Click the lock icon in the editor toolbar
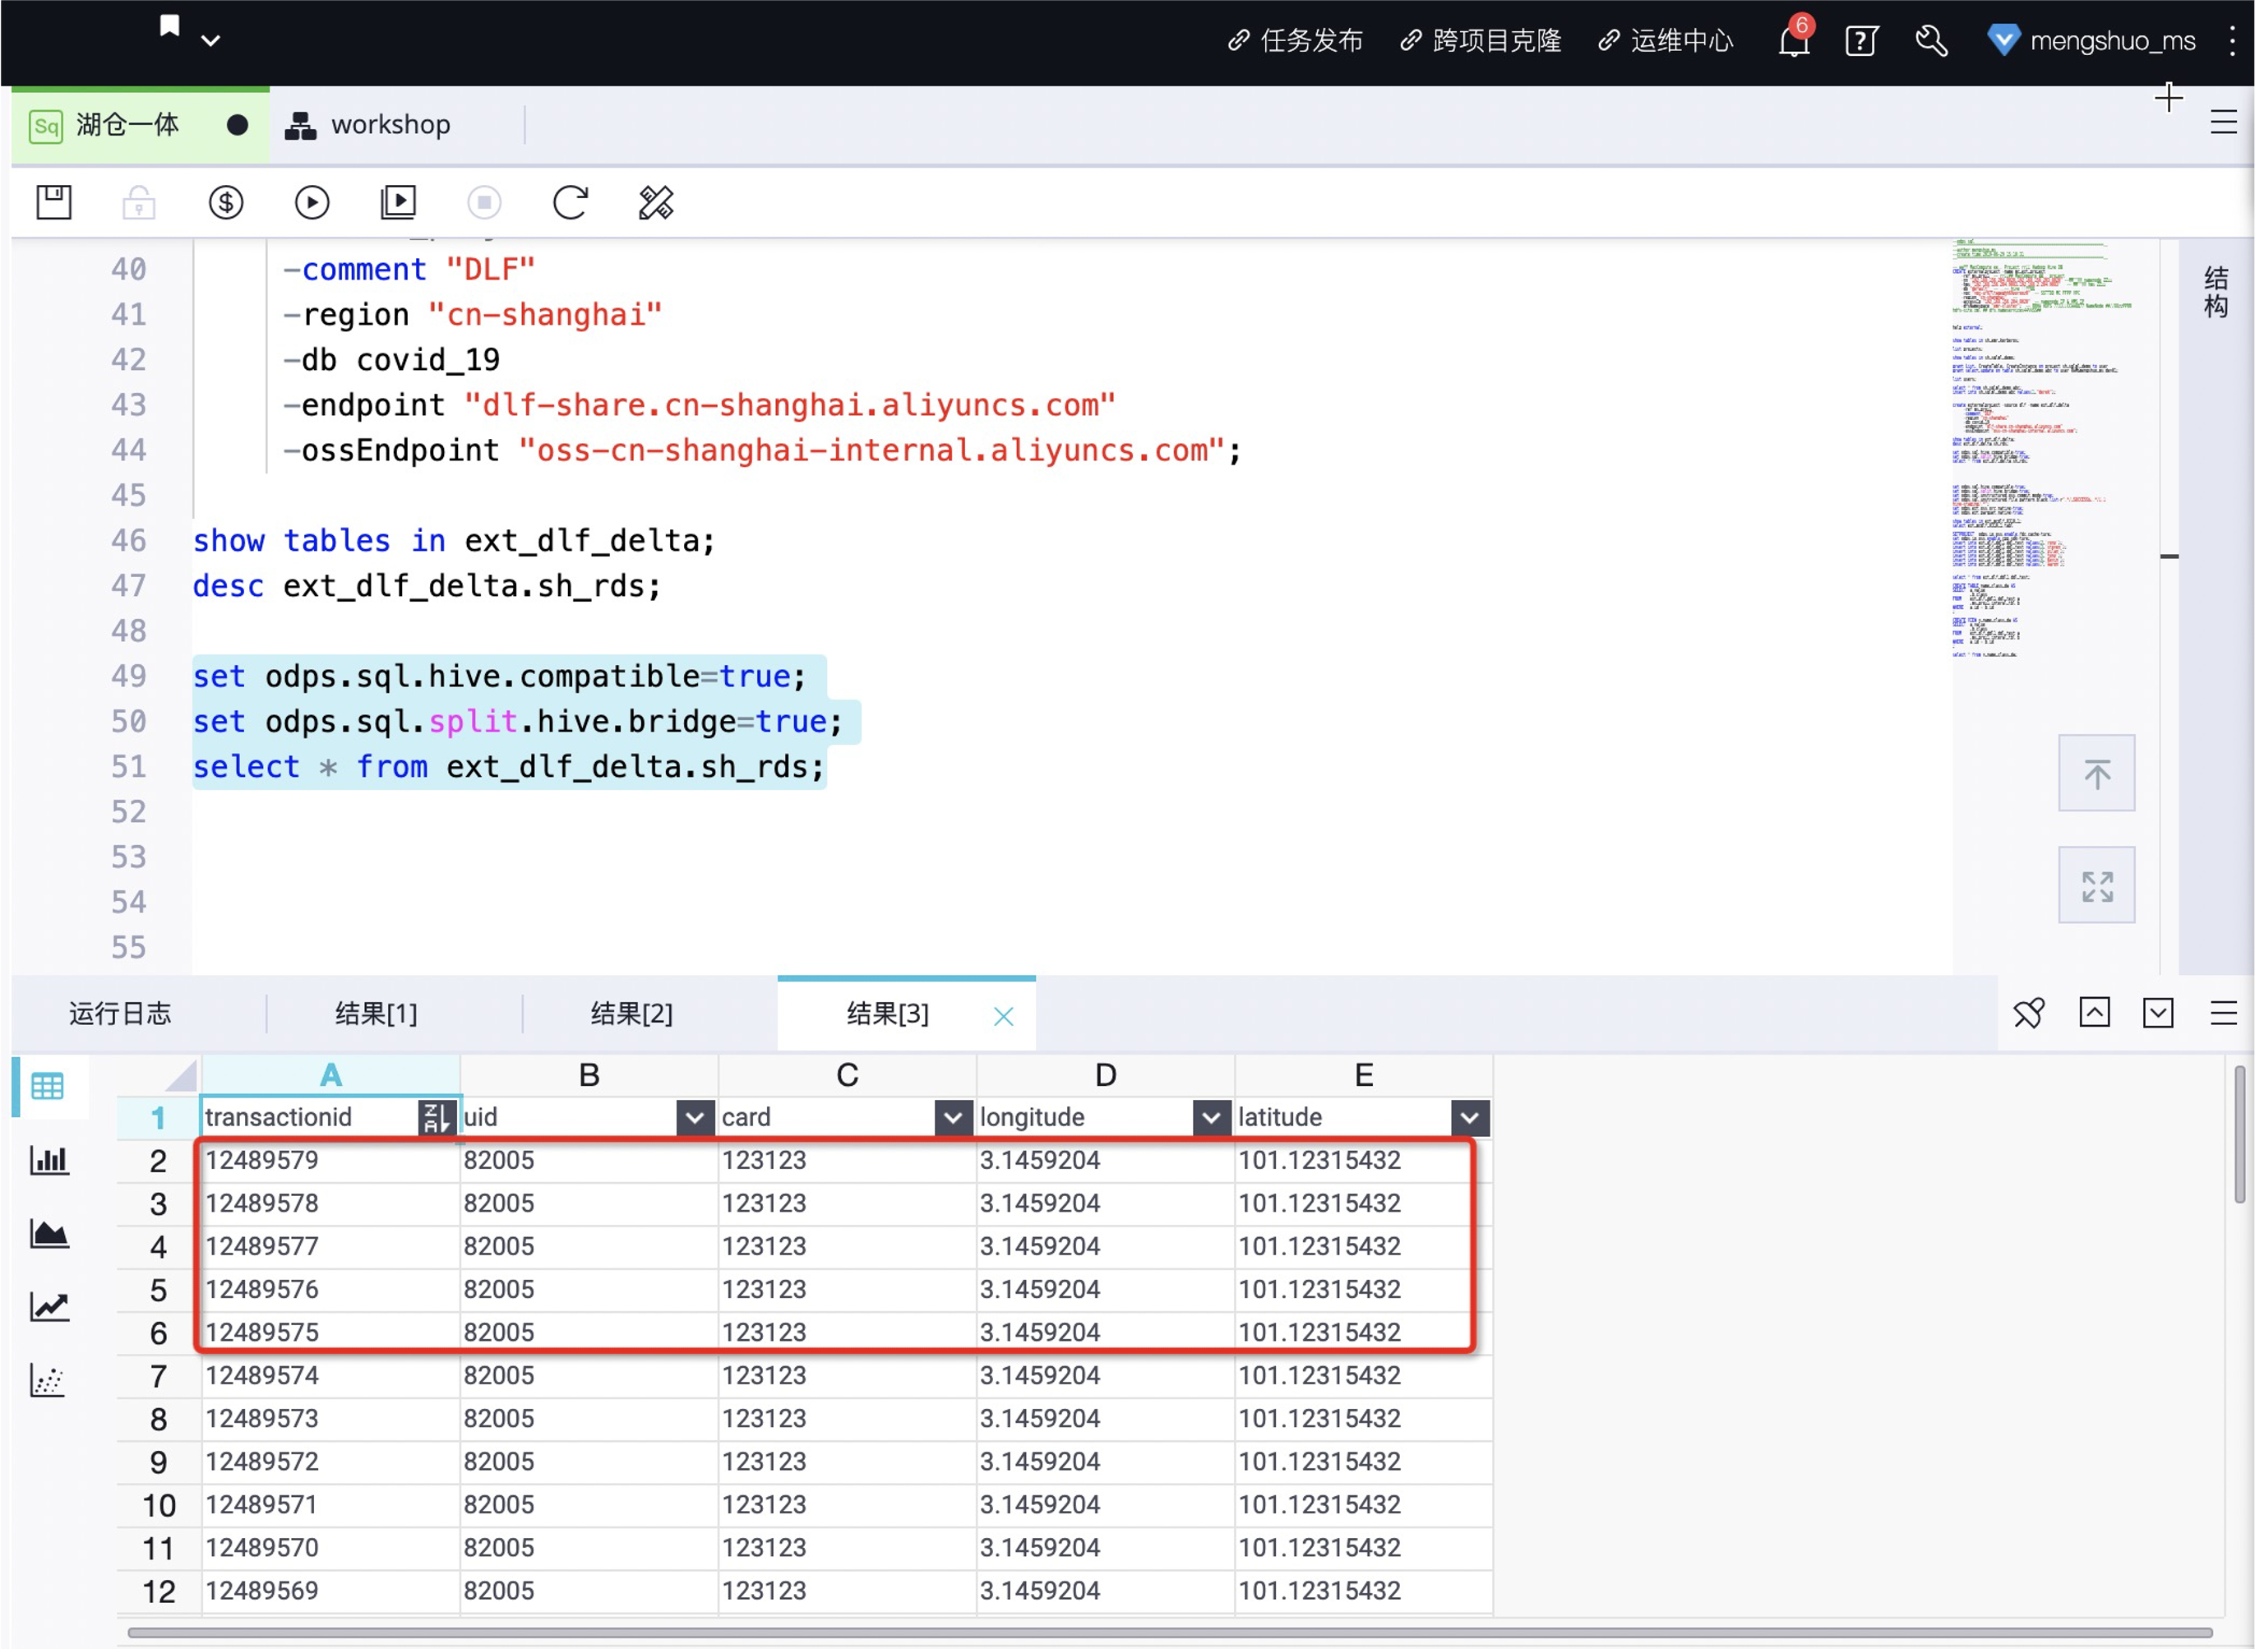This screenshot has width=2255, height=1649. point(139,202)
